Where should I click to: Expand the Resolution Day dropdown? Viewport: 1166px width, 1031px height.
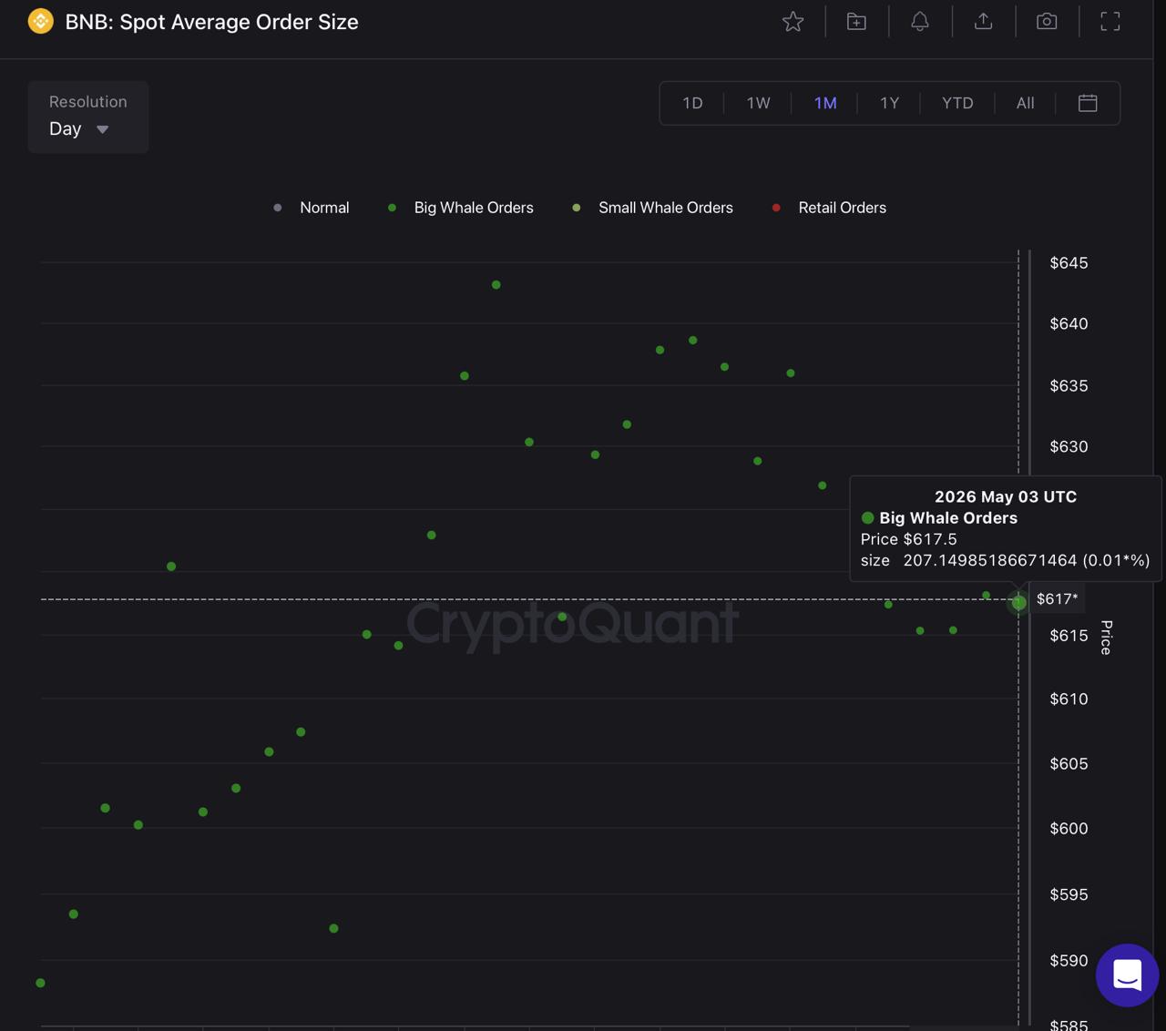[88, 117]
